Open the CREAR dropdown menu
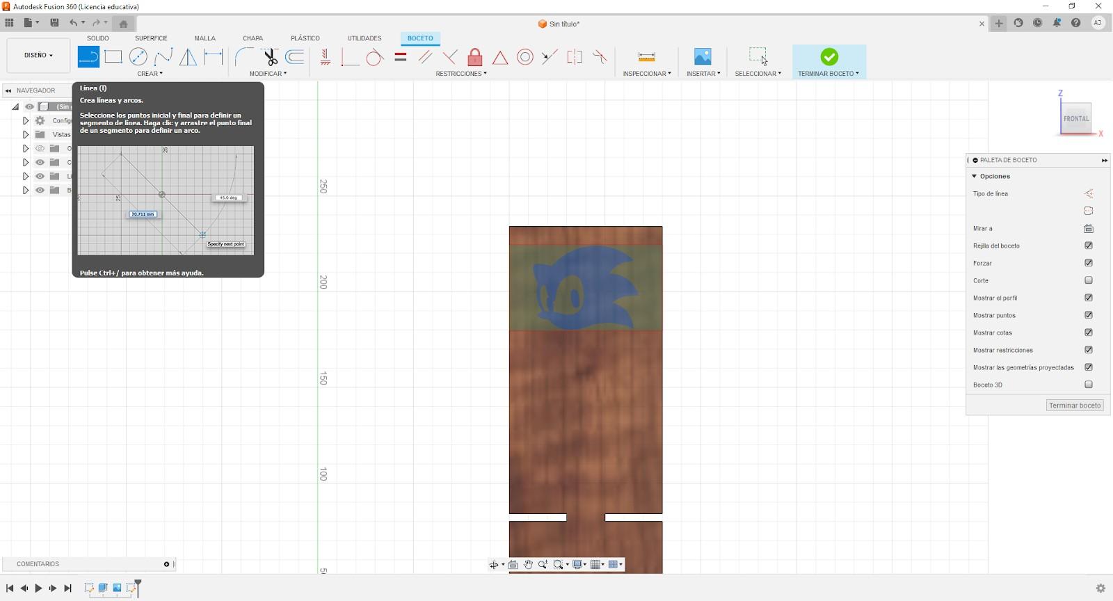Viewport: 1113px width, 601px height. [150, 74]
